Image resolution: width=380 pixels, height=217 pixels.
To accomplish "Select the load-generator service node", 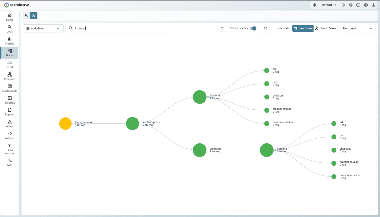I will click(65, 123).
